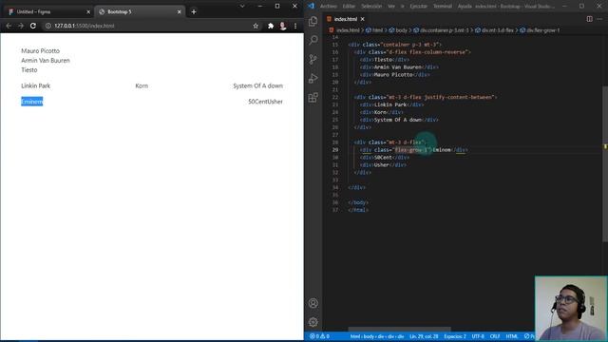Go forward in the Chrome browser
Screen dimensions: 608x342
pos(21,26)
